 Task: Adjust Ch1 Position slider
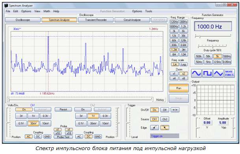[9, 122]
